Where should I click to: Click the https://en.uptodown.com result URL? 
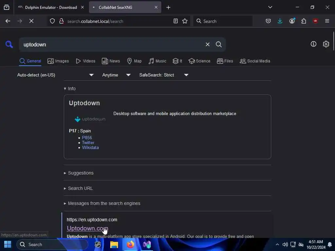(x=92, y=220)
